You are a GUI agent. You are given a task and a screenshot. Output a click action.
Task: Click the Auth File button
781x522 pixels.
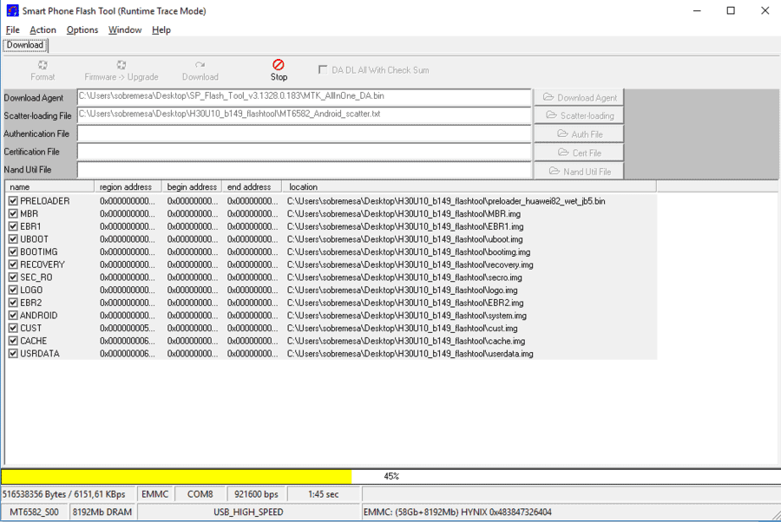coord(580,134)
